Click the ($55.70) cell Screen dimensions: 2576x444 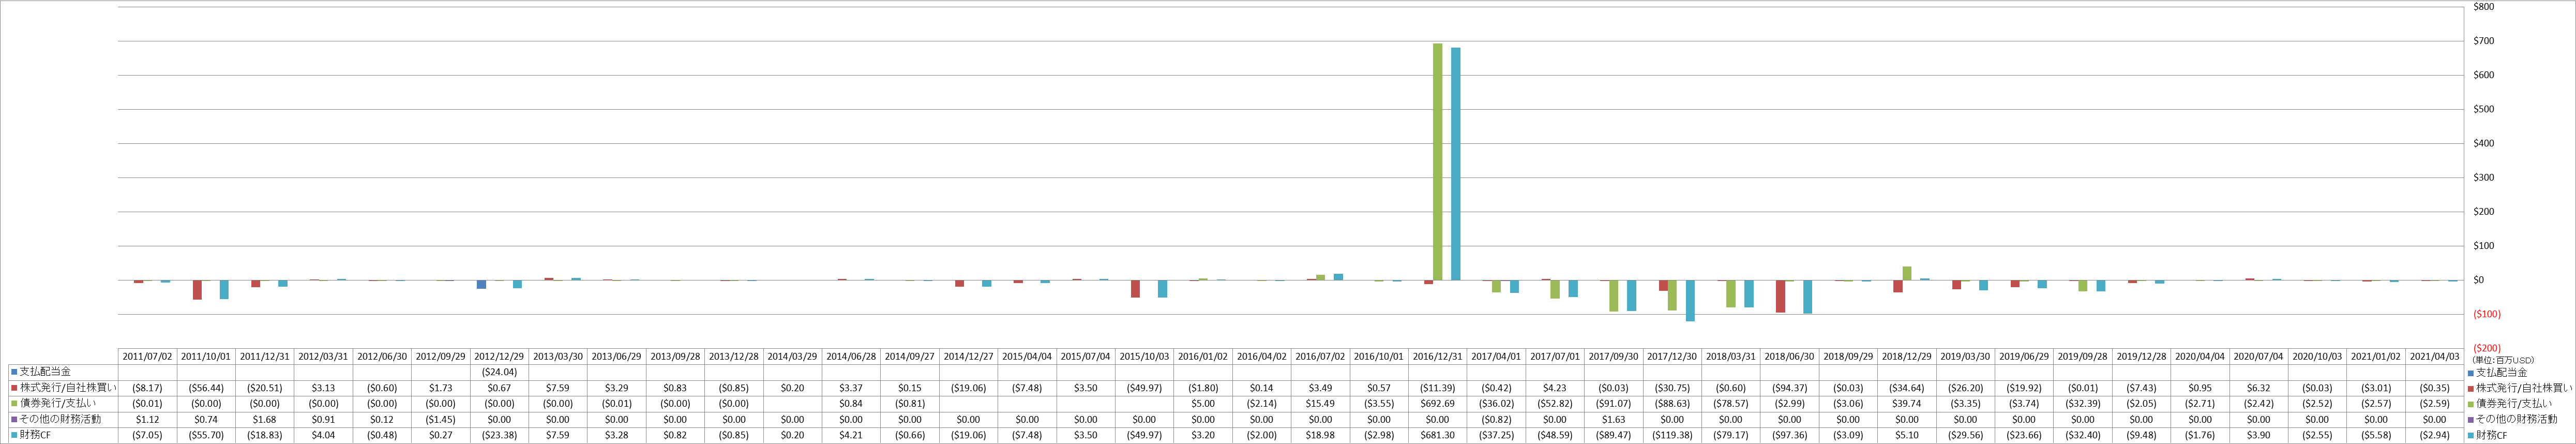point(206,436)
